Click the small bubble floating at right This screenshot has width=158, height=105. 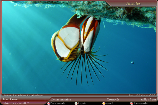[132, 62]
